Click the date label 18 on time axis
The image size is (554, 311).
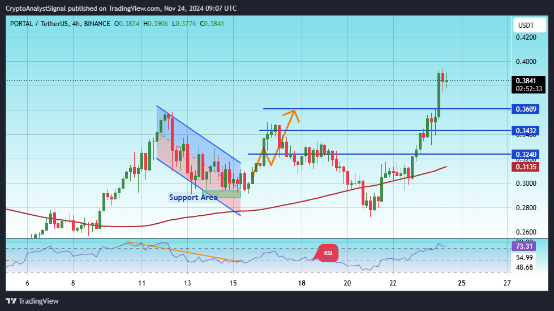(302, 283)
